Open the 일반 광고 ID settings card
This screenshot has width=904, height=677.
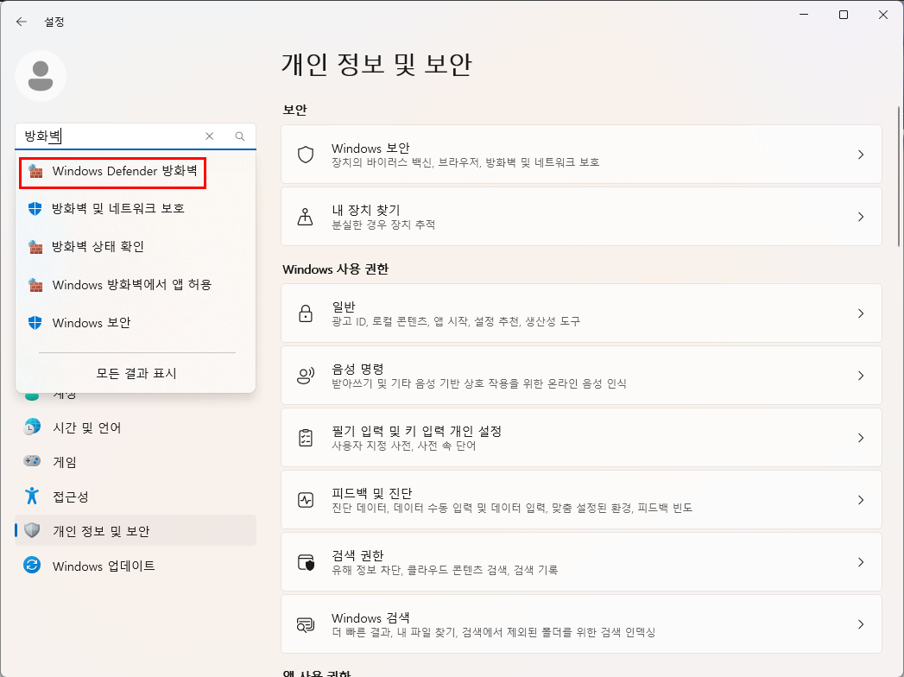(581, 313)
